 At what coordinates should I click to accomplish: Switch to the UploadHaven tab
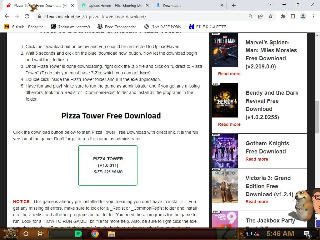[x=115, y=6]
